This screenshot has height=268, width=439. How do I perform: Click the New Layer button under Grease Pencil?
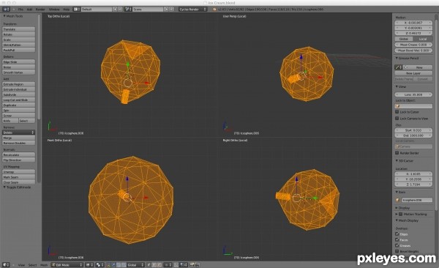413,73
